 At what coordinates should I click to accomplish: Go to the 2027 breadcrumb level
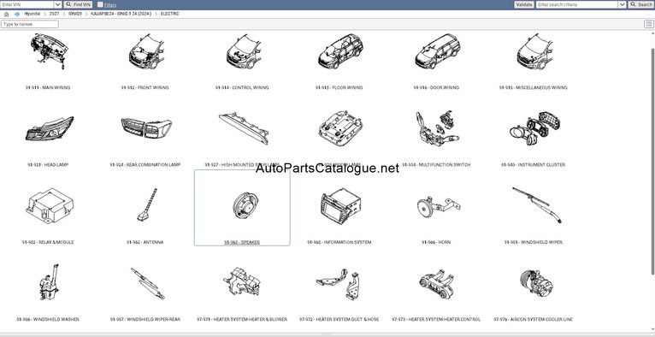pyautogui.click(x=55, y=14)
